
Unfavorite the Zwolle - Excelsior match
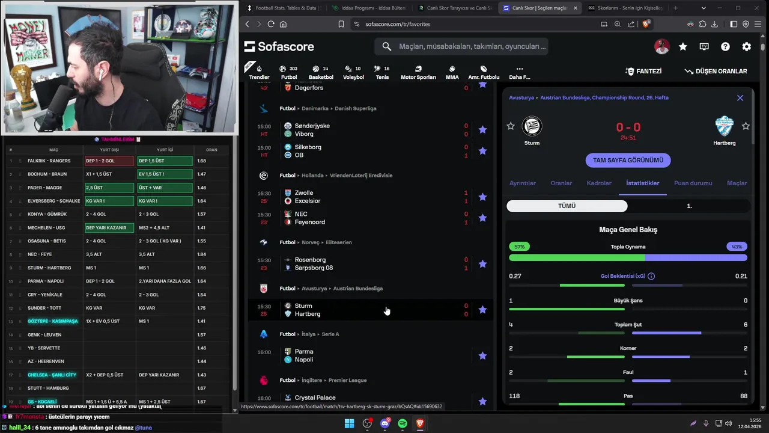click(x=482, y=197)
